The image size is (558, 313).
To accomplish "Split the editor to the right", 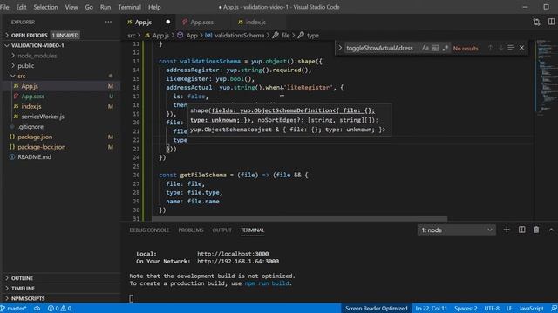I will pyautogui.click(x=551, y=22).
